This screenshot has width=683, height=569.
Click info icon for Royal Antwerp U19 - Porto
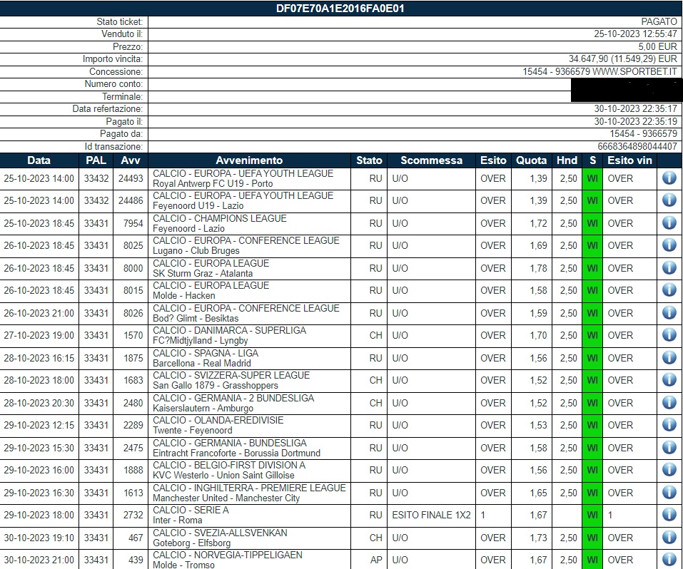click(669, 178)
